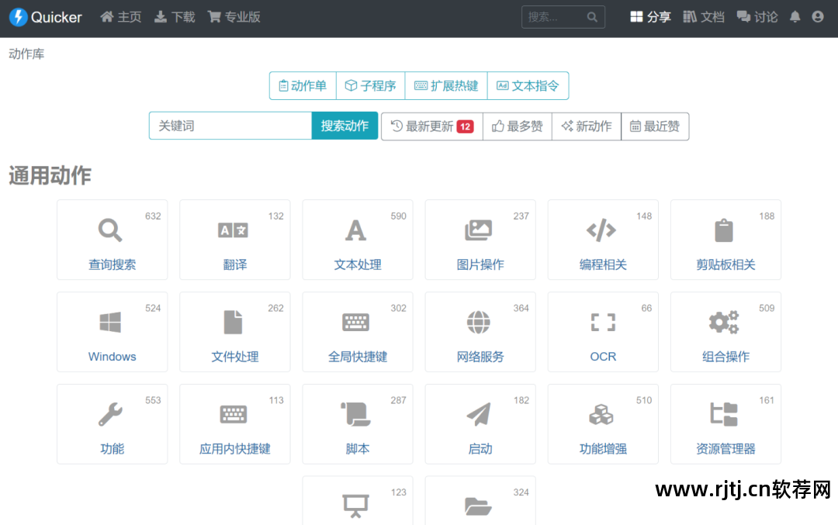Click the 编程相关 code icon
Viewport: 838px width, 525px height.
[603, 230]
